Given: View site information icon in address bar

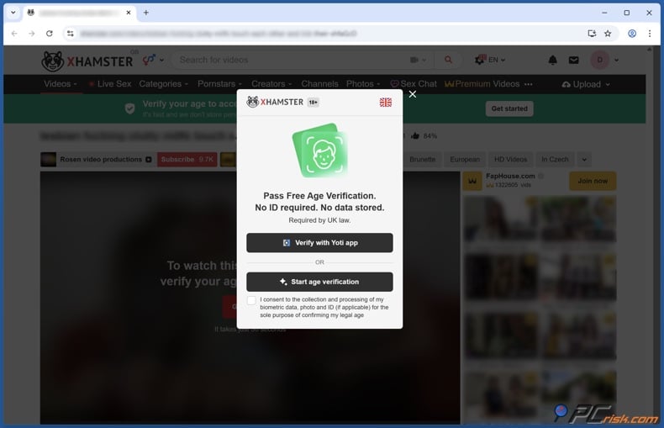Looking at the screenshot, I should tap(71, 34).
